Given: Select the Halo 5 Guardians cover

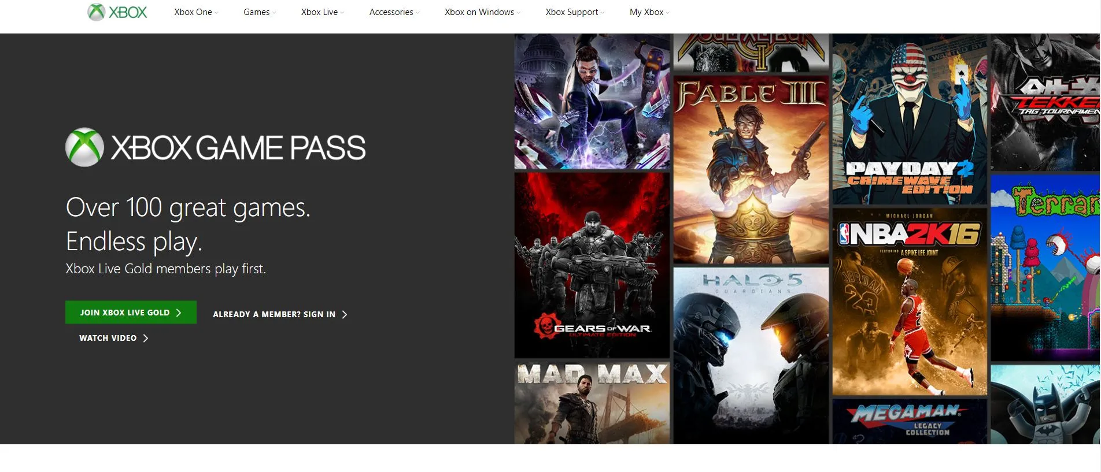Looking at the screenshot, I should click(x=751, y=355).
